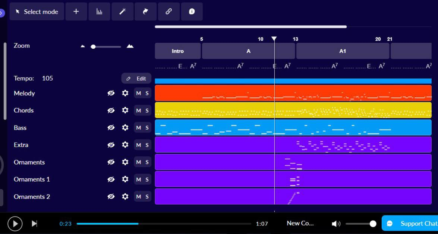Hide the Chords track with eye icon
Viewport: 438px width, 234px height.
click(x=111, y=110)
